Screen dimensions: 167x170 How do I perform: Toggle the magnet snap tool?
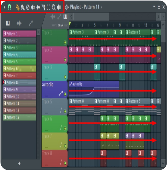tap(9, 7)
